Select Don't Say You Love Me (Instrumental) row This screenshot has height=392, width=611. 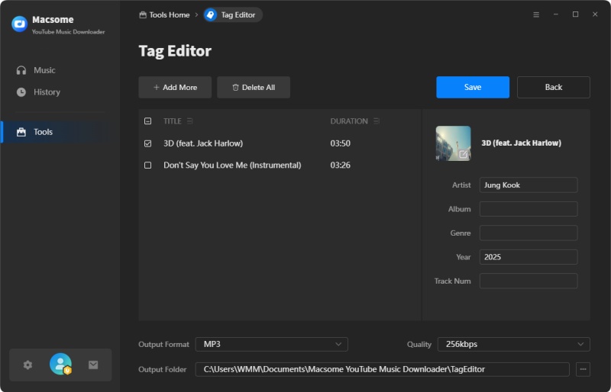pos(280,165)
